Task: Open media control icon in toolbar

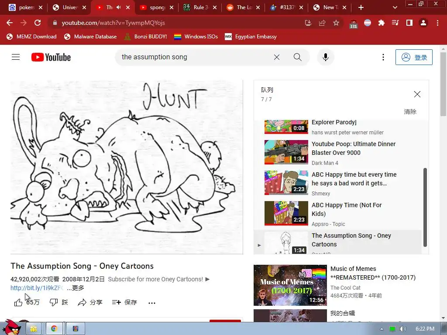Action: 395,23
